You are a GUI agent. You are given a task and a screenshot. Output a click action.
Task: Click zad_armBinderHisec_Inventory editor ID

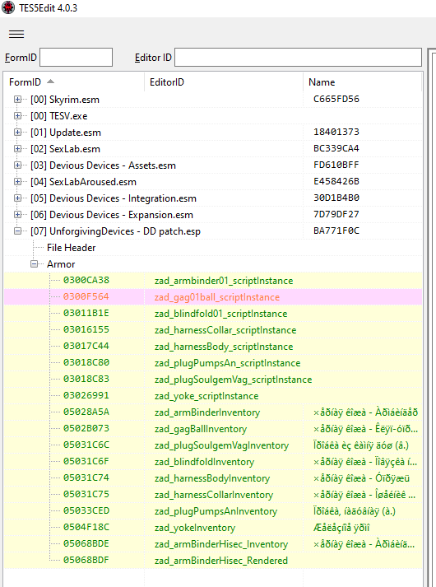click(x=221, y=545)
